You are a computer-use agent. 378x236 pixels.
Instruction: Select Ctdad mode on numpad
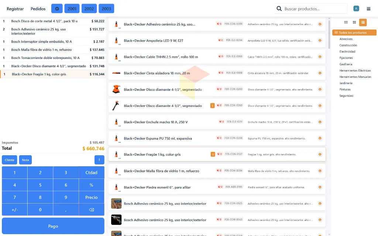[92, 173]
